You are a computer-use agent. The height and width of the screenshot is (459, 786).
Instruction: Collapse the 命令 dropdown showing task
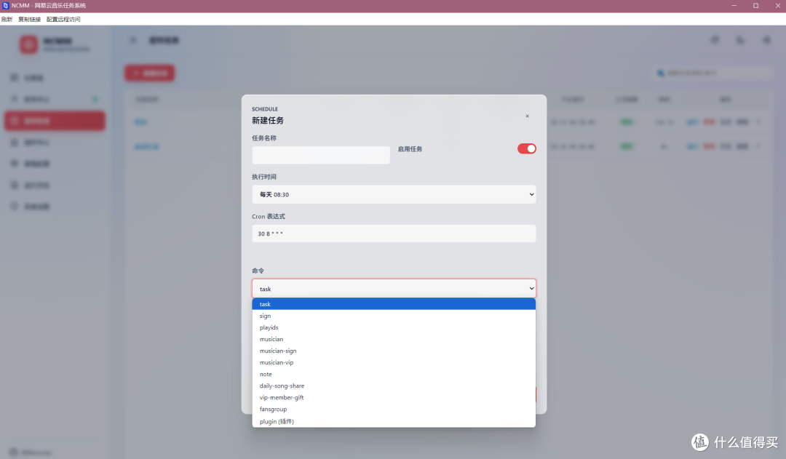[x=394, y=289]
